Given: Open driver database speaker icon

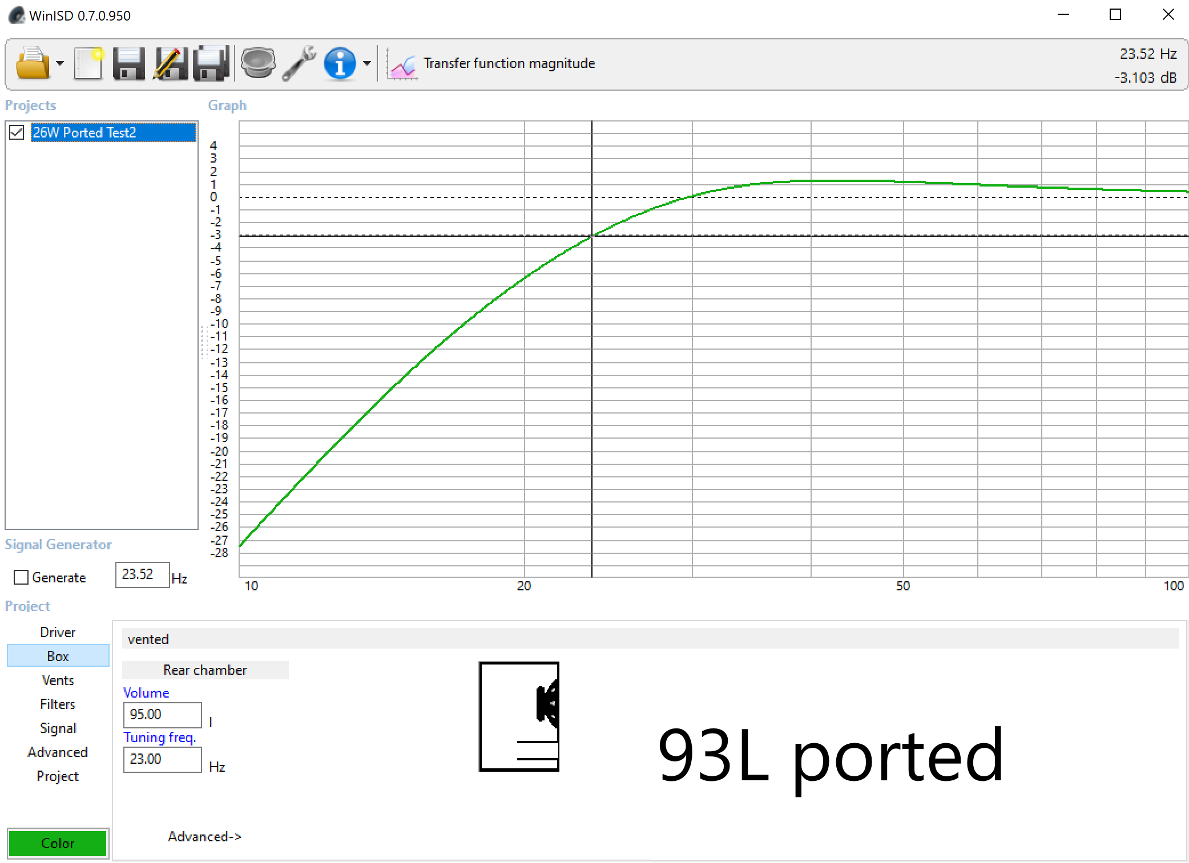Looking at the screenshot, I should coord(258,63).
